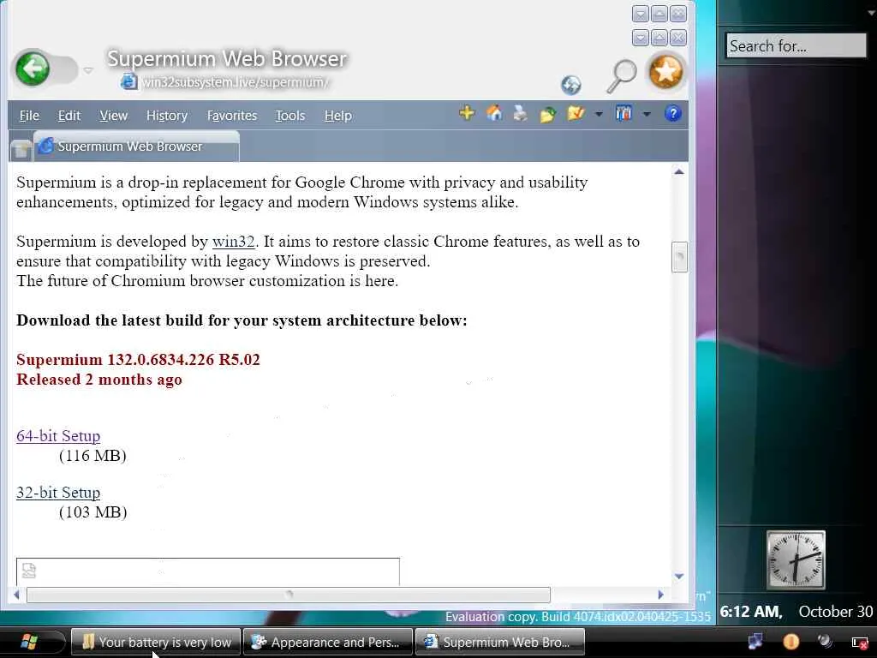Expand dropdown next to tools panel icon

tap(647, 114)
